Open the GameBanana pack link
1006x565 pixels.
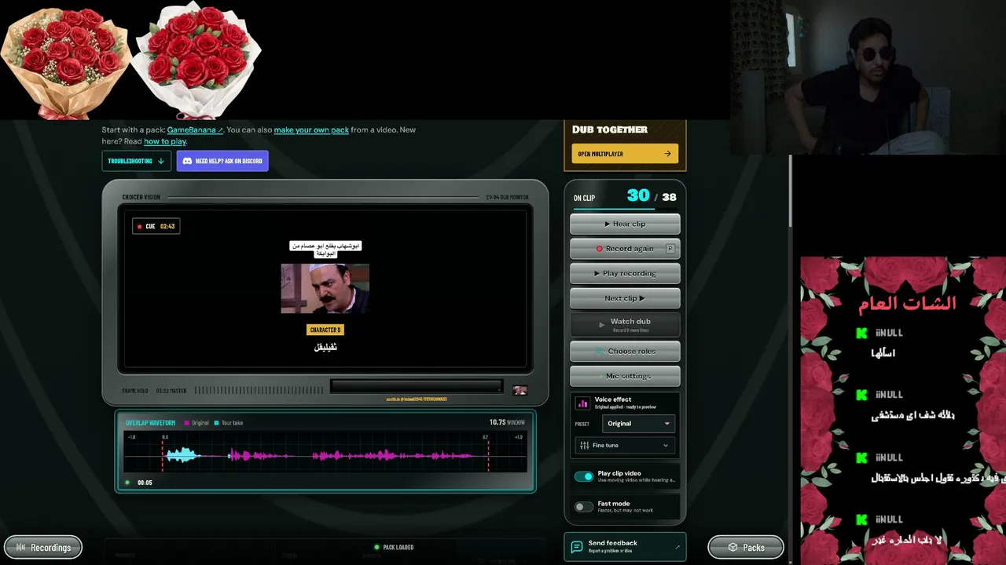pos(195,129)
